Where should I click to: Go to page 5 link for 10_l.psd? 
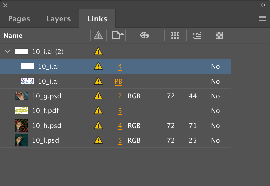[x=120, y=141]
